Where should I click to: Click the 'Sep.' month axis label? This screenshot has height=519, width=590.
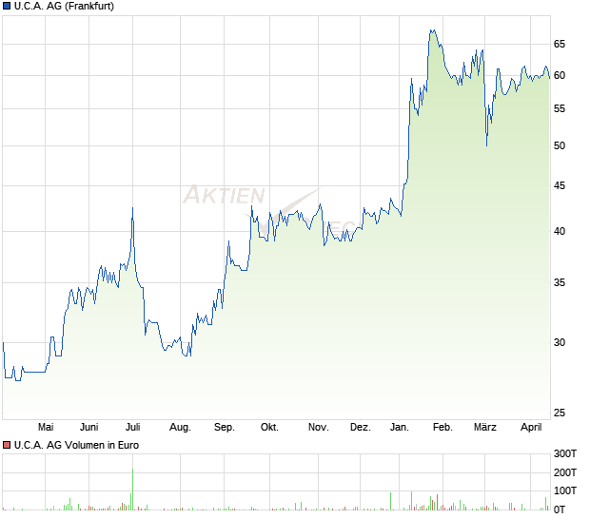pyautogui.click(x=225, y=428)
